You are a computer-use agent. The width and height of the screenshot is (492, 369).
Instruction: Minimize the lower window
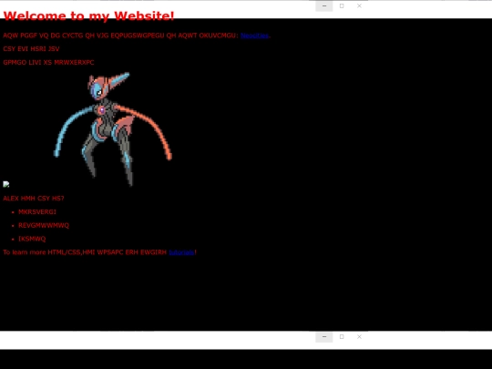coord(324,337)
